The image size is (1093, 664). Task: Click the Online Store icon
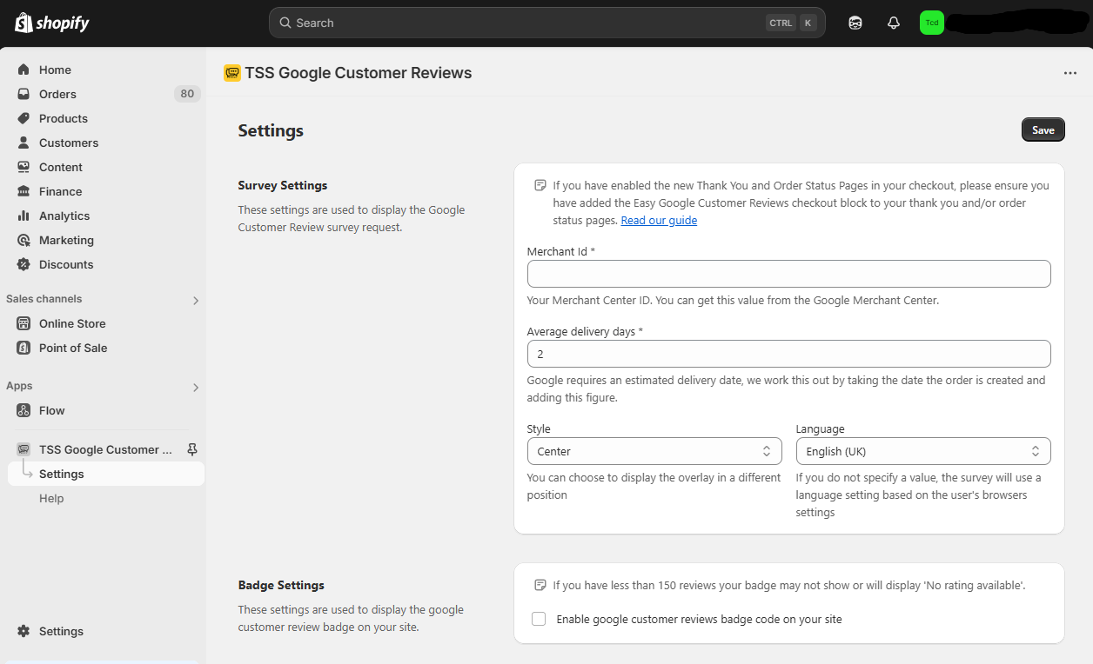pos(23,323)
